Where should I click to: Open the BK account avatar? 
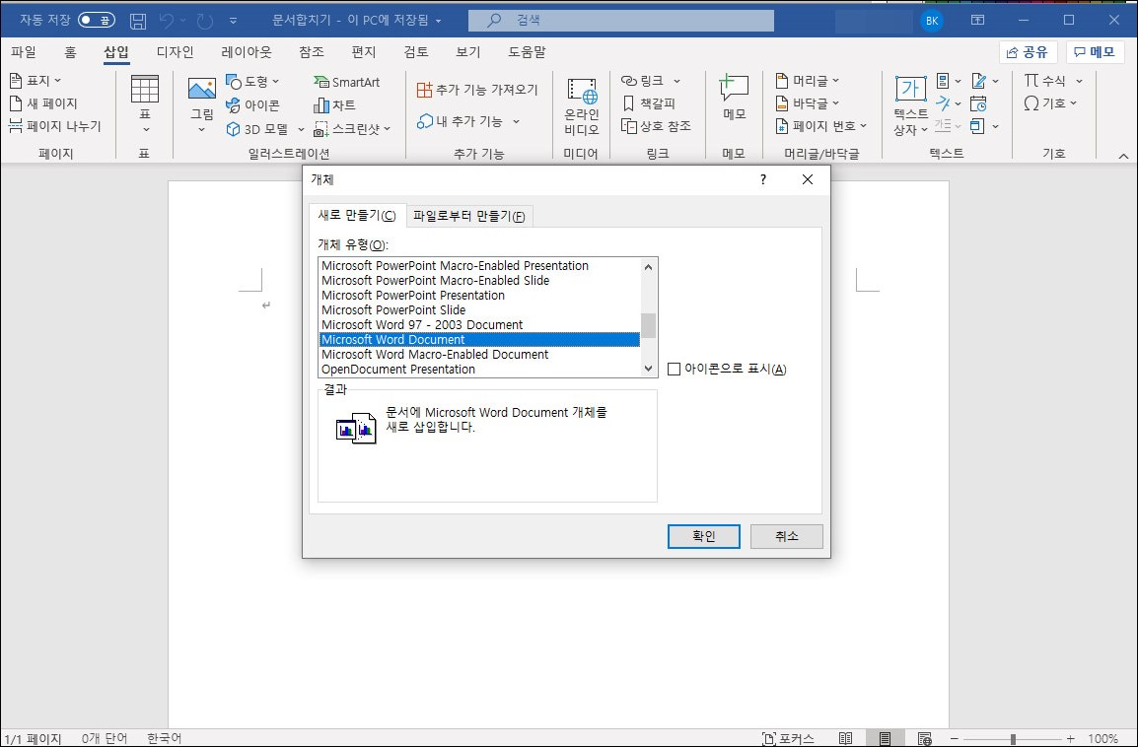tap(932, 21)
